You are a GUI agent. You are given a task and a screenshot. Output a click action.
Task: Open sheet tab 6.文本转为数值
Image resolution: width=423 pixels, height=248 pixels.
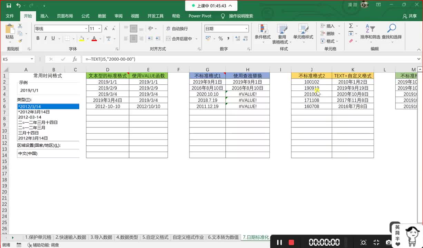pyautogui.click(x=223, y=237)
